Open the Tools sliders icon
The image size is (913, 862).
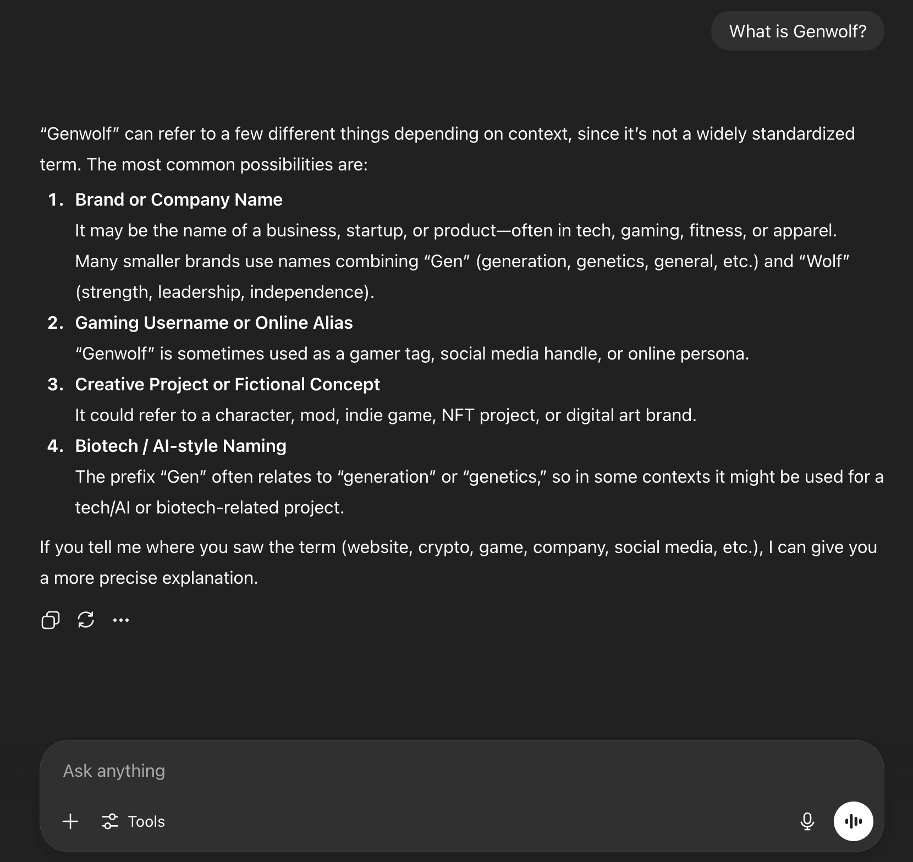(x=111, y=821)
